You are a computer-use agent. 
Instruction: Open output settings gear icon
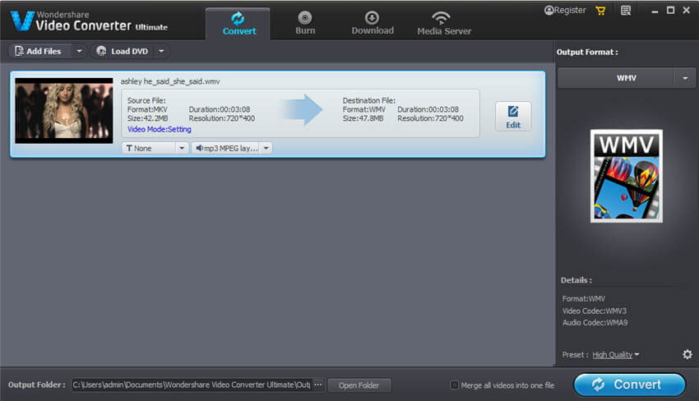point(687,354)
